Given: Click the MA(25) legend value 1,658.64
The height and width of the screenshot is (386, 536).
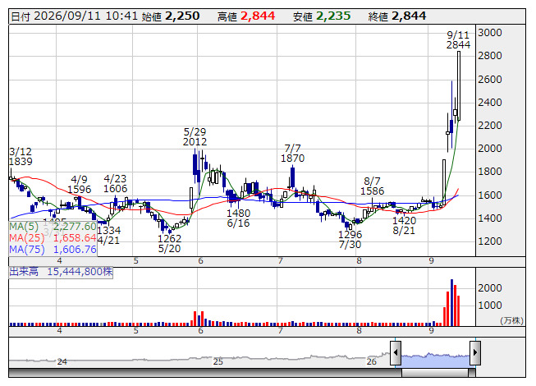Looking at the screenshot, I should click(x=75, y=238).
